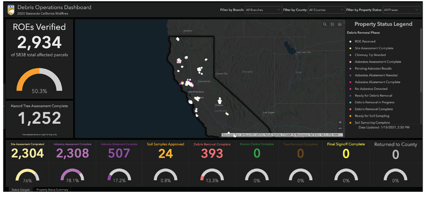The image size is (426, 199).
Task: Open the map legend list icon
Action: 332,24
